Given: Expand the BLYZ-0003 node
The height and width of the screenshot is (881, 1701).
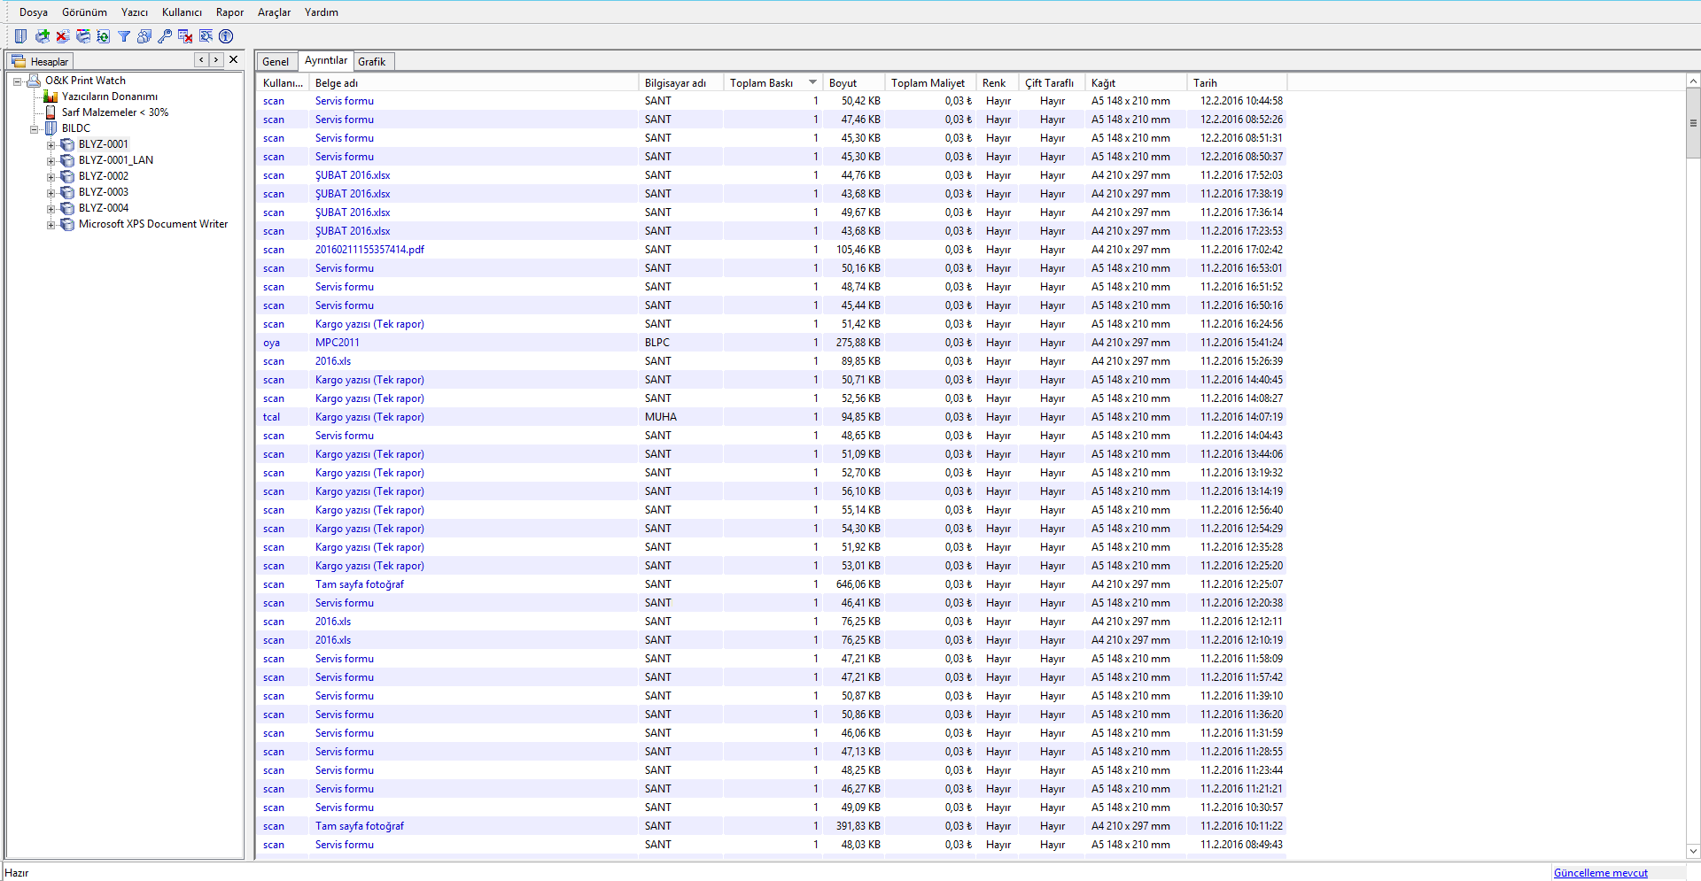Looking at the screenshot, I should (x=50, y=193).
